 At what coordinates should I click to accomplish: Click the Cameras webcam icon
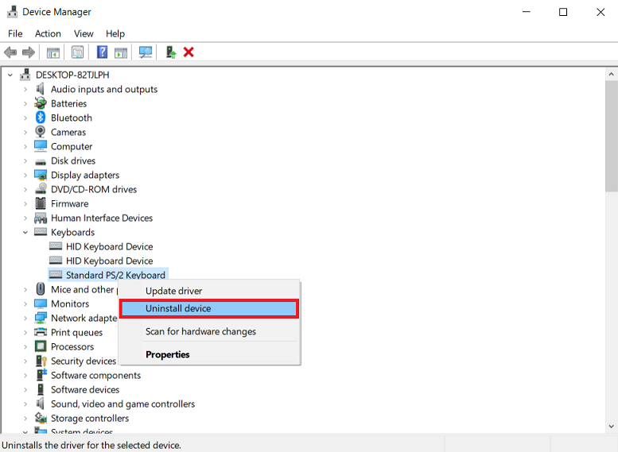[x=41, y=132]
